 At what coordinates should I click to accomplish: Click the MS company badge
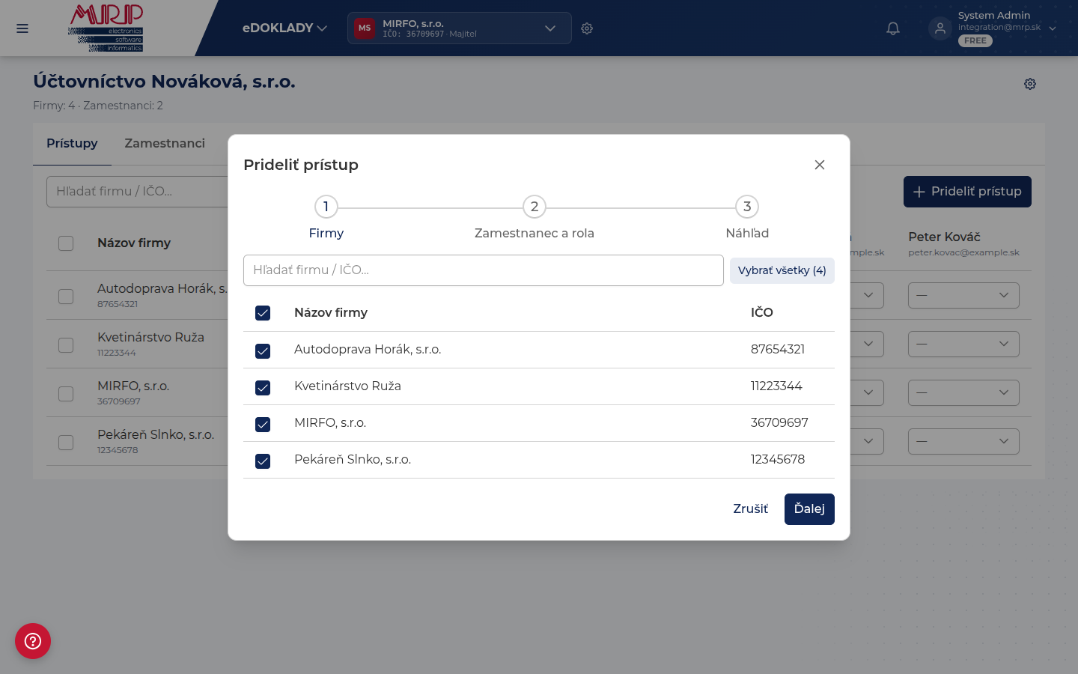pyautogui.click(x=365, y=28)
